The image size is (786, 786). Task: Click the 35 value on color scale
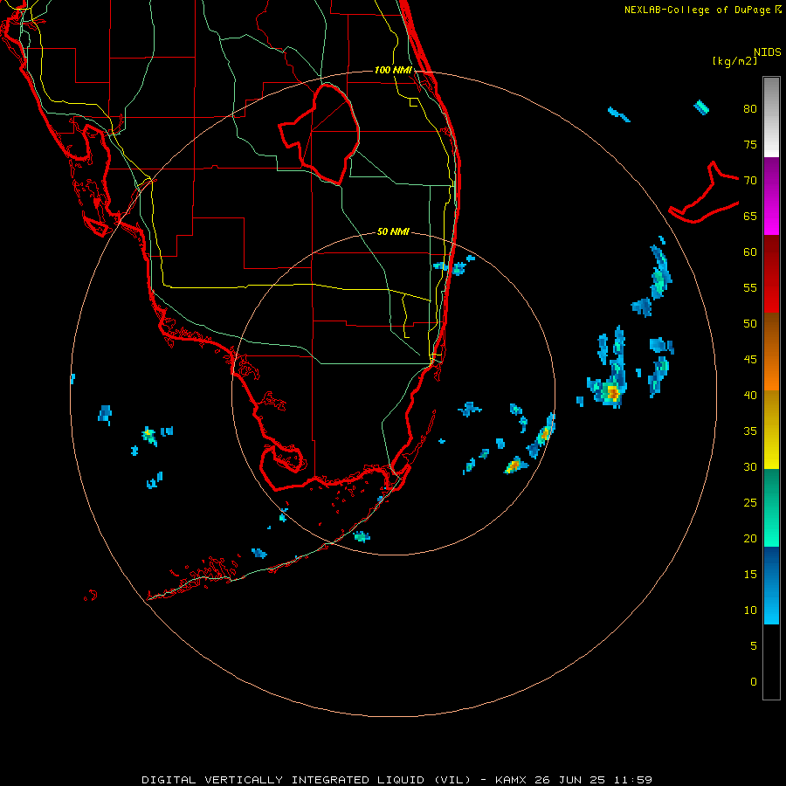pos(750,431)
